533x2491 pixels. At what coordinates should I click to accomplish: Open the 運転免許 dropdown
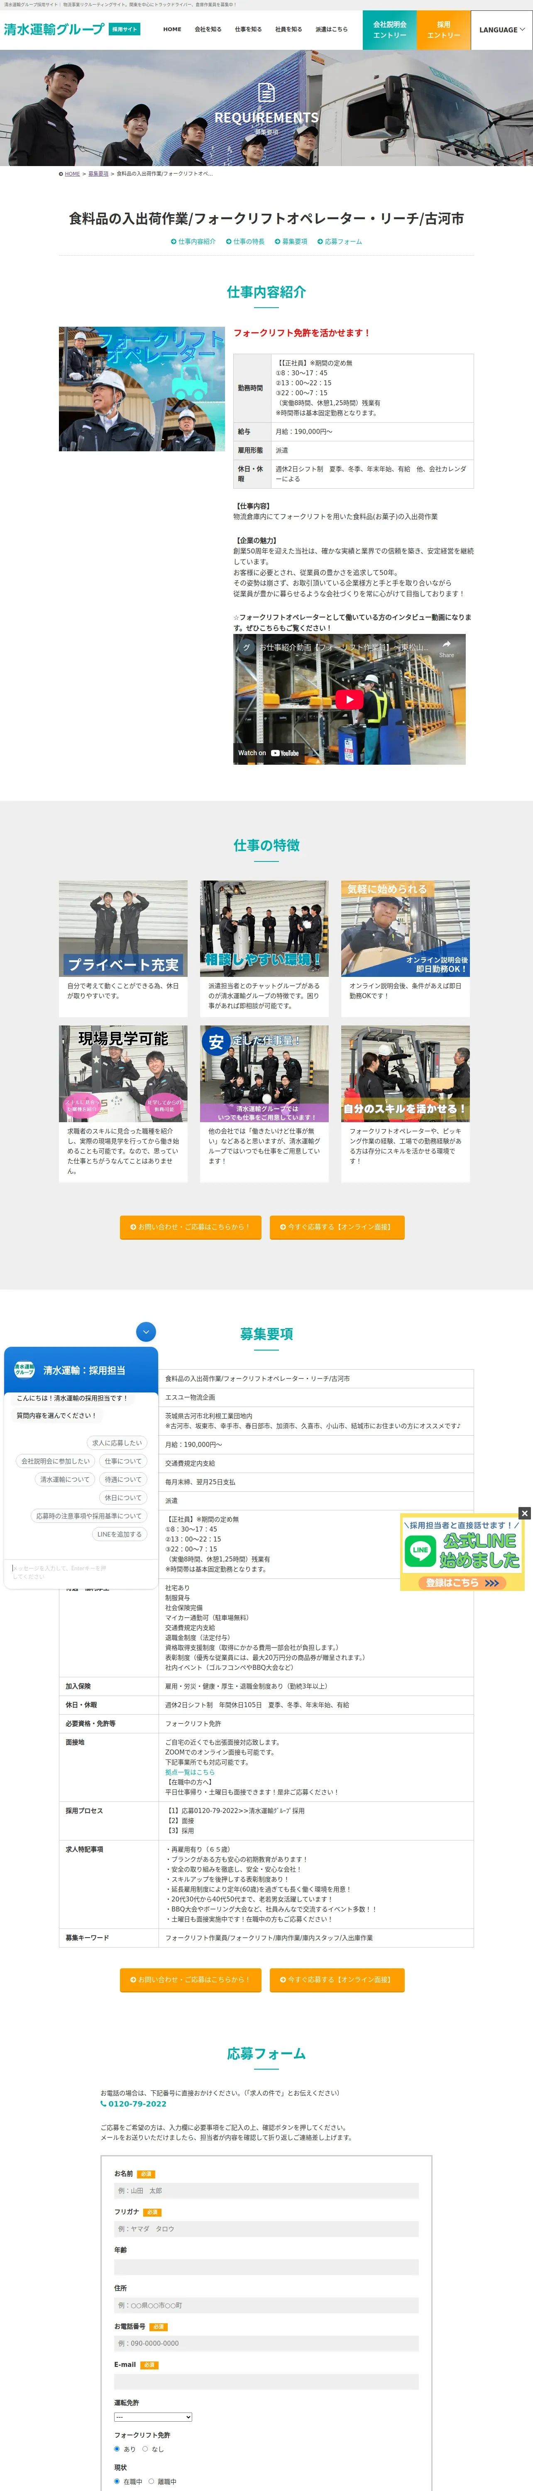(x=153, y=2417)
